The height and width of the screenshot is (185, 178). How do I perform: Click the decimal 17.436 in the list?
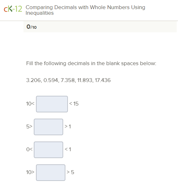tap(103, 80)
